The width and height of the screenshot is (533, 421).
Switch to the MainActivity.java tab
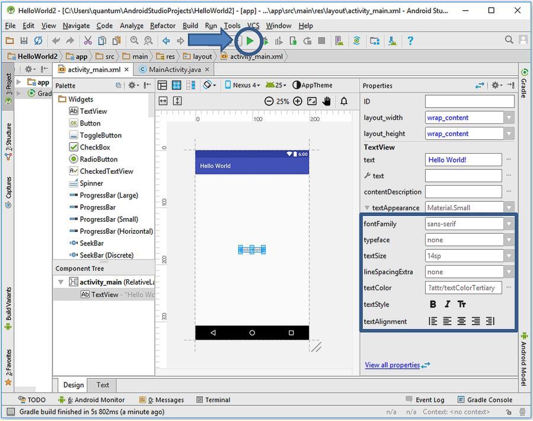(174, 69)
